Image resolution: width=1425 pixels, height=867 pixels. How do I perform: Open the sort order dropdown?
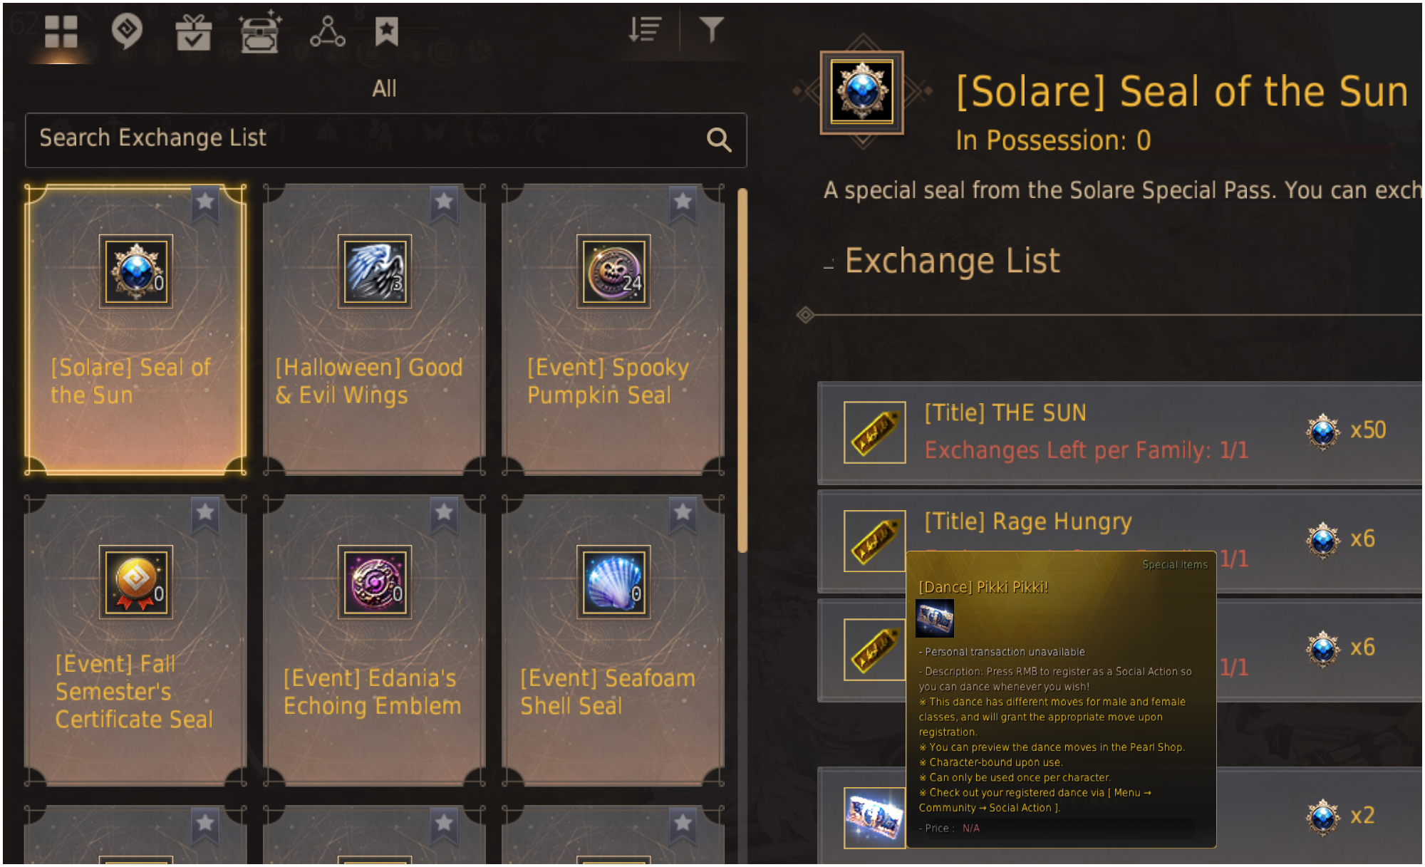pyautogui.click(x=645, y=30)
